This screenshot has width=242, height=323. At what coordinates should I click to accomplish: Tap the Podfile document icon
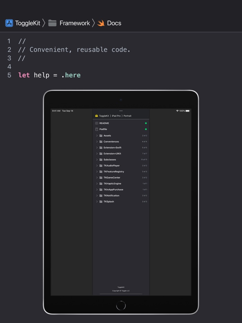pyautogui.click(x=97, y=129)
